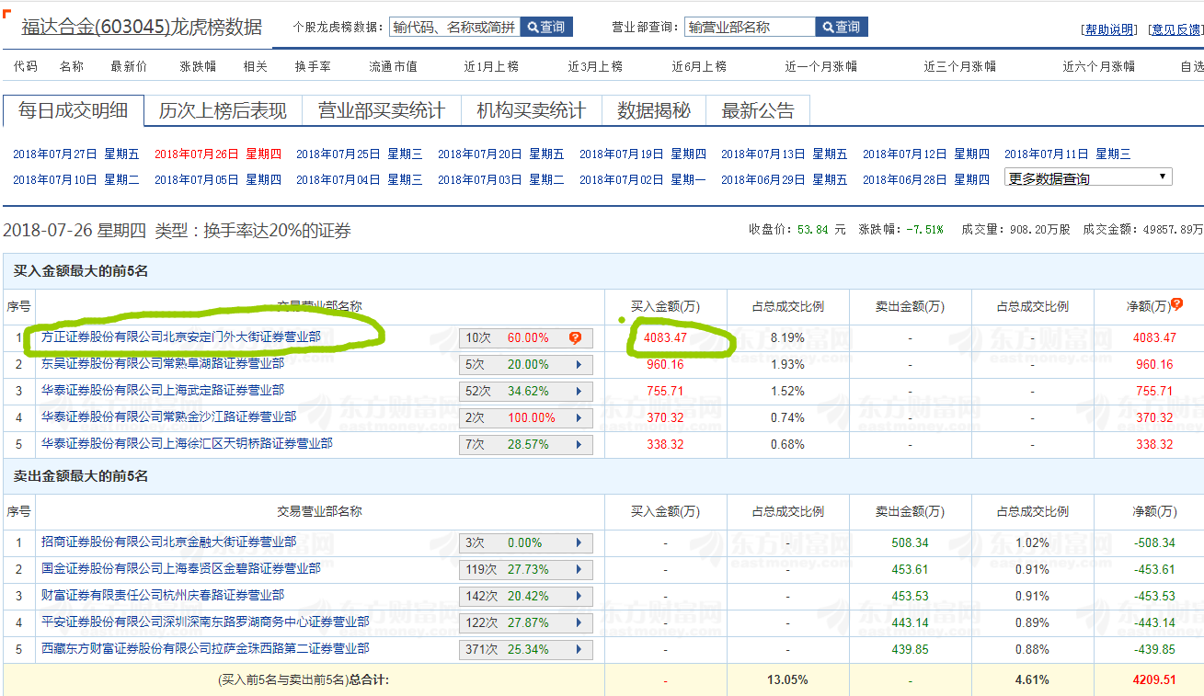
Task: Click the 福达合金(603045)龙虎榜数据 page title
Action: tap(142, 27)
